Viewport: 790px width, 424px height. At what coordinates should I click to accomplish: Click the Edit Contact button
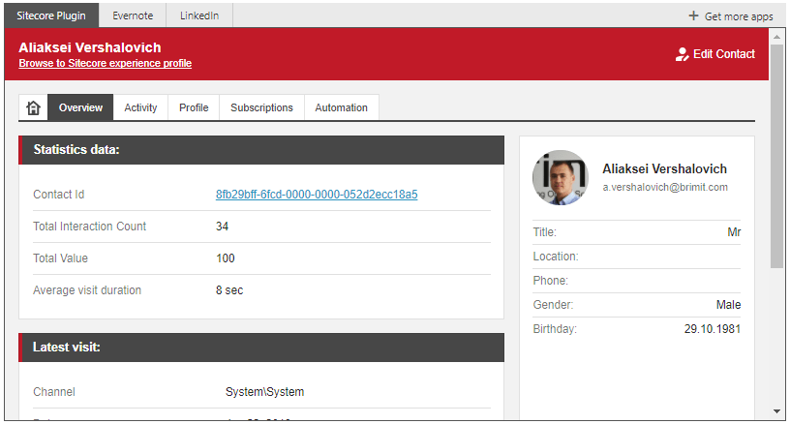pyautogui.click(x=714, y=54)
